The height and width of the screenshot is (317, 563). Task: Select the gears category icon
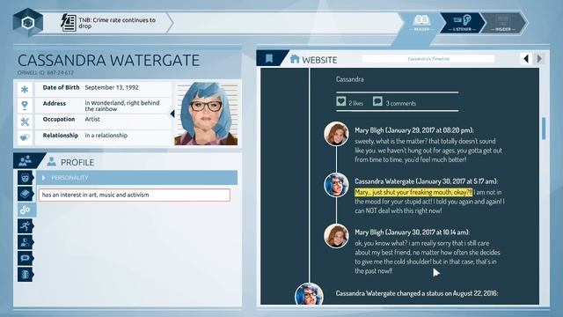coord(26,210)
